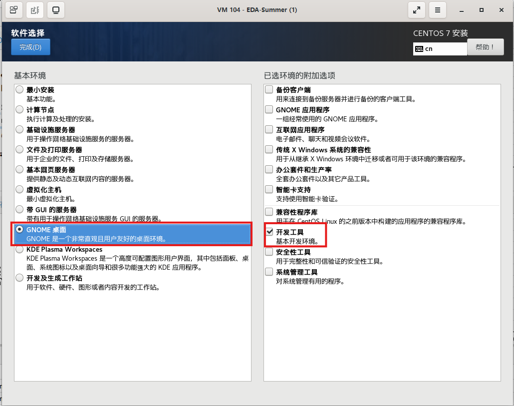Check the 办公套件和生产率 checkbox
The image size is (514, 406).
pyautogui.click(x=269, y=170)
